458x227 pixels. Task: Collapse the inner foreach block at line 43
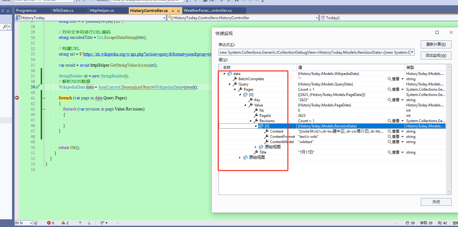(x=44, y=109)
